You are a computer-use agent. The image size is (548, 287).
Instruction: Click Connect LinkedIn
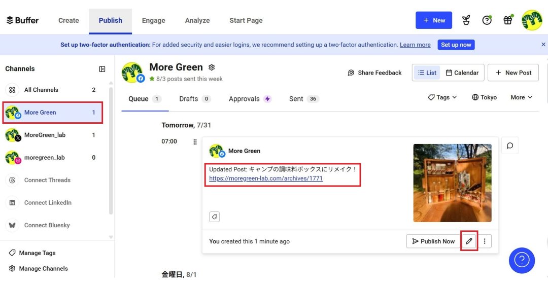pos(48,202)
